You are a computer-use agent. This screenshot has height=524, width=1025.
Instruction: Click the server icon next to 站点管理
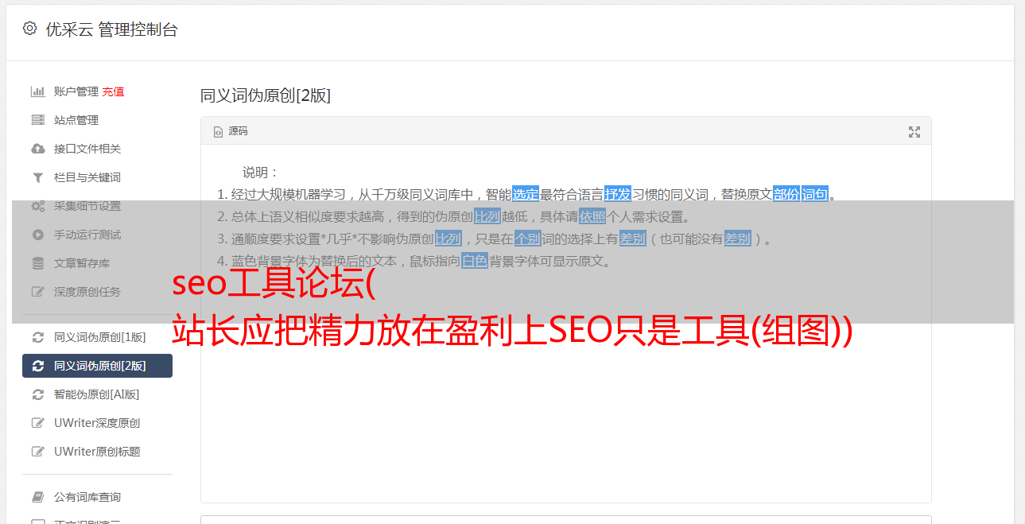coord(37,120)
